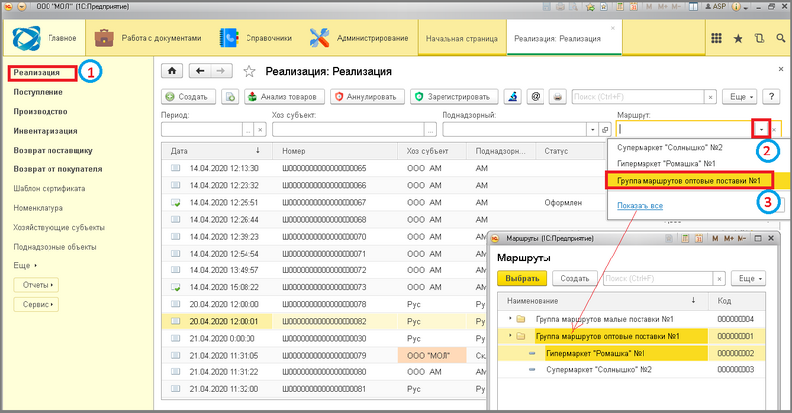Click add-to-favorites star icon in title bar
This screenshot has width=792, height=413.
pos(589,7)
